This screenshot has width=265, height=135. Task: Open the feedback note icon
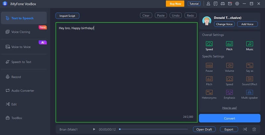coord(216,4)
